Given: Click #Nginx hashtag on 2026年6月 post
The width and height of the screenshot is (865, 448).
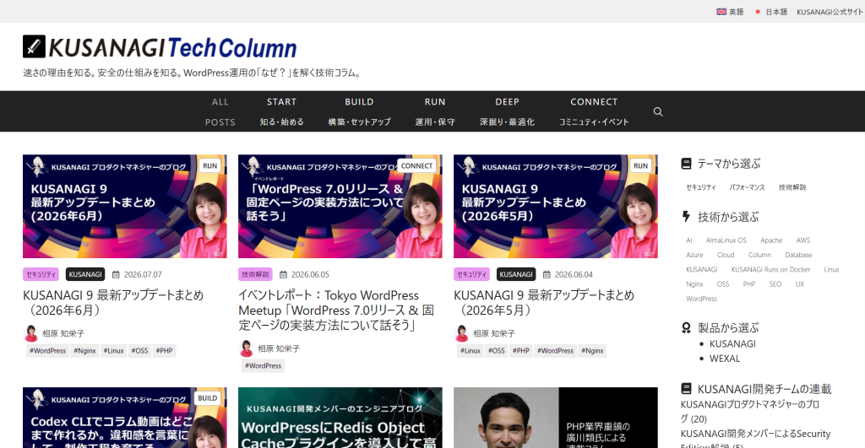Looking at the screenshot, I should pyautogui.click(x=85, y=351).
